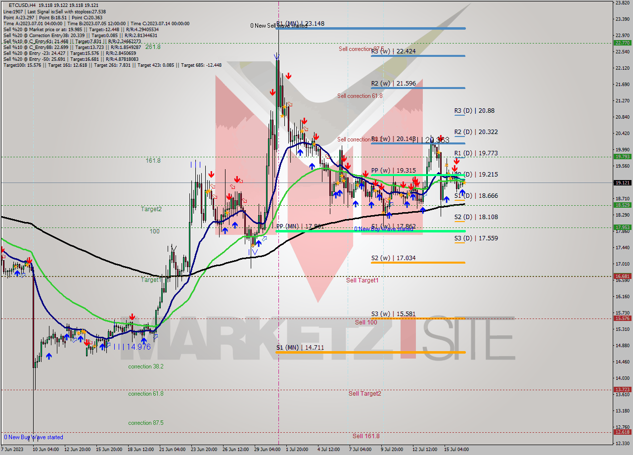
Task: Select the 'Sell Target1' label
Action: pyautogui.click(x=362, y=280)
